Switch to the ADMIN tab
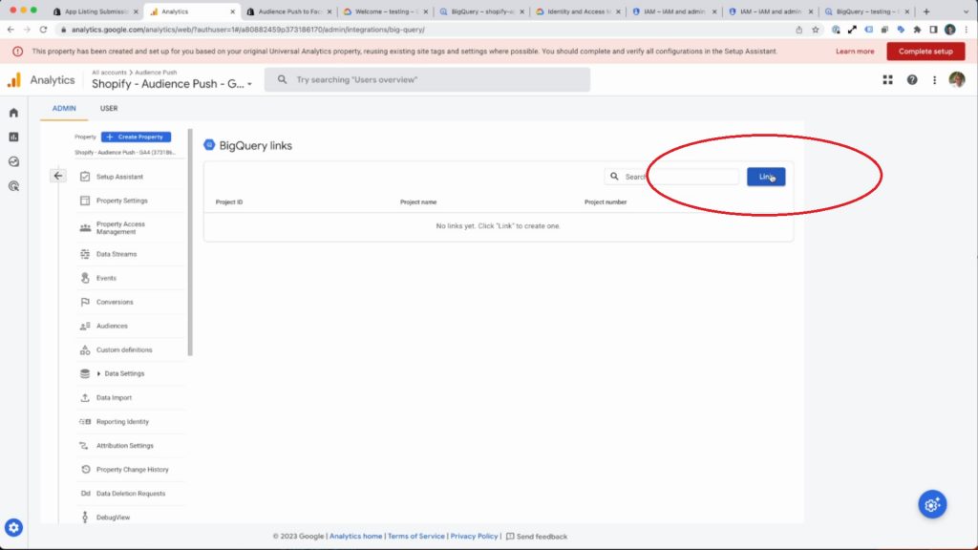978x550 pixels. pyautogui.click(x=64, y=109)
